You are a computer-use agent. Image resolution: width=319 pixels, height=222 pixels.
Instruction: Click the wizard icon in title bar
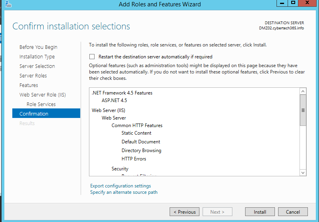(8, 4)
